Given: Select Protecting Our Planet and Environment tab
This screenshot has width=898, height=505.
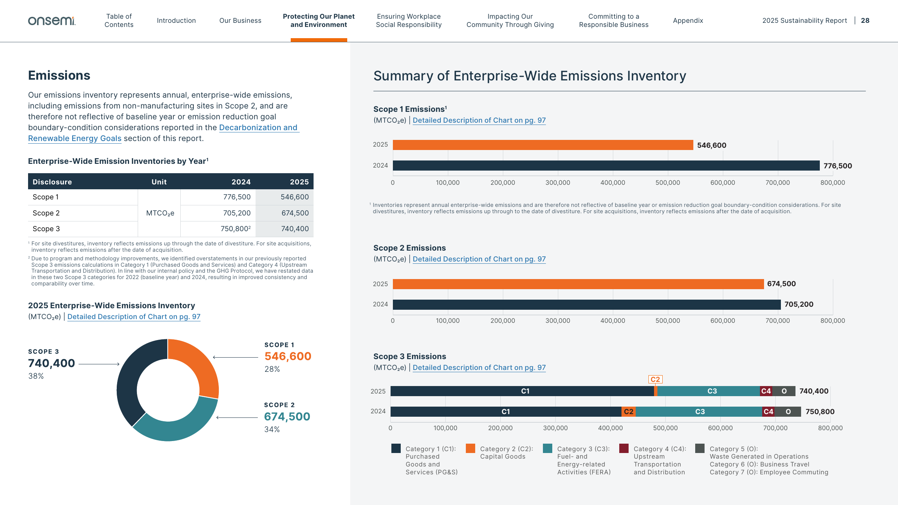Looking at the screenshot, I should pos(319,21).
